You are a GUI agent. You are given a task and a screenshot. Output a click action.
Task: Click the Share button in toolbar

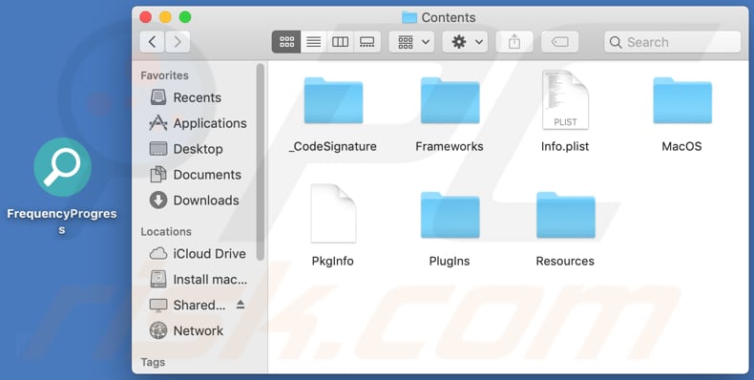514,42
